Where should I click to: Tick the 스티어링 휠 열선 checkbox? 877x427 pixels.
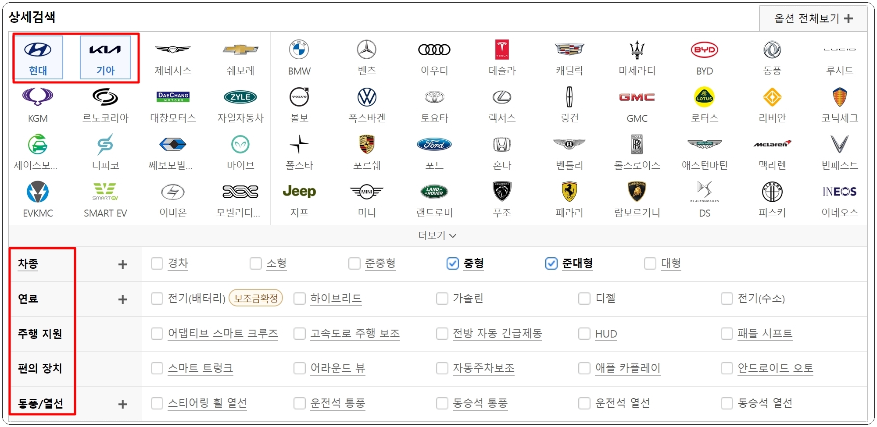(157, 403)
